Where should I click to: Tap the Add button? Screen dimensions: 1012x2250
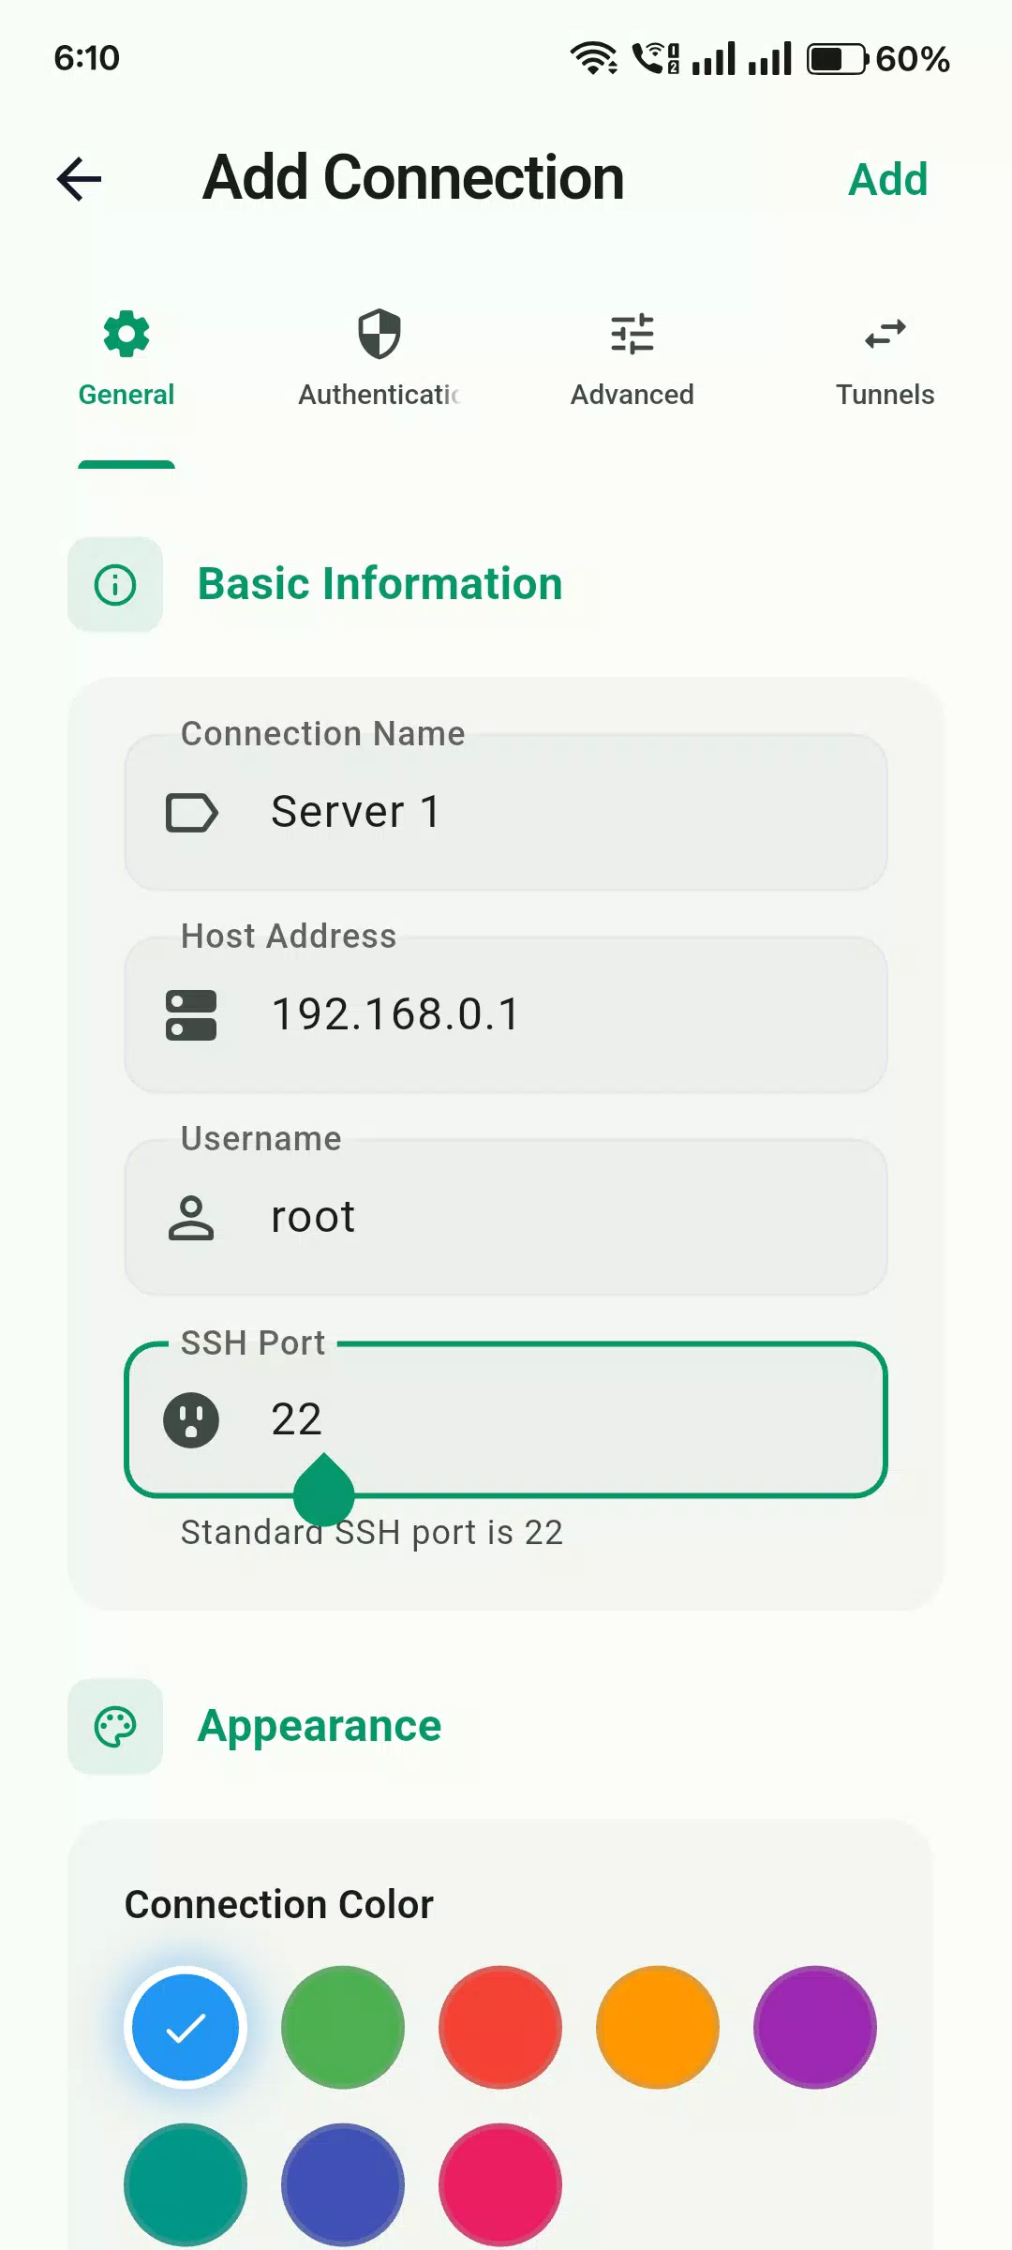(x=887, y=179)
